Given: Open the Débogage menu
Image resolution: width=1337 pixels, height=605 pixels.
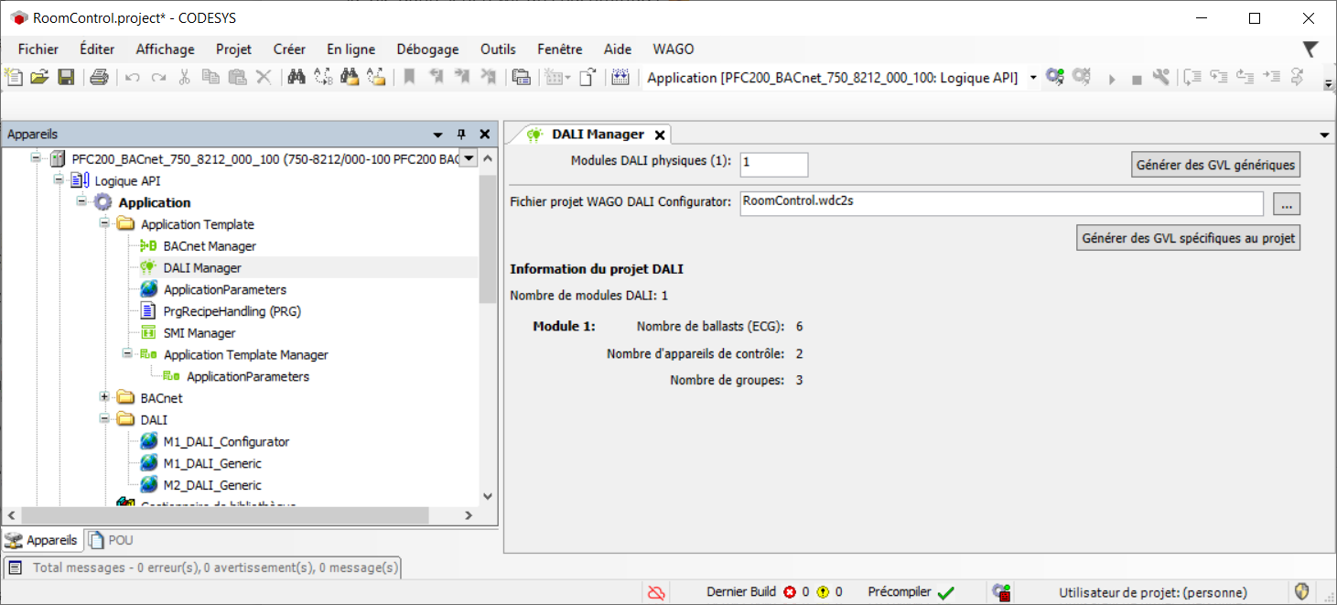Looking at the screenshot, I should 428,49.
